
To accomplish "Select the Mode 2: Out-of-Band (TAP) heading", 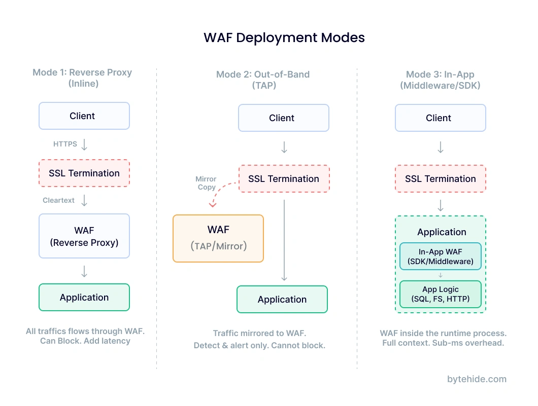I will coord(263,80).
